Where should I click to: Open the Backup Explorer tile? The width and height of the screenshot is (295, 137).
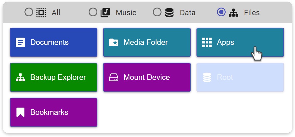[x=54, y=77]
